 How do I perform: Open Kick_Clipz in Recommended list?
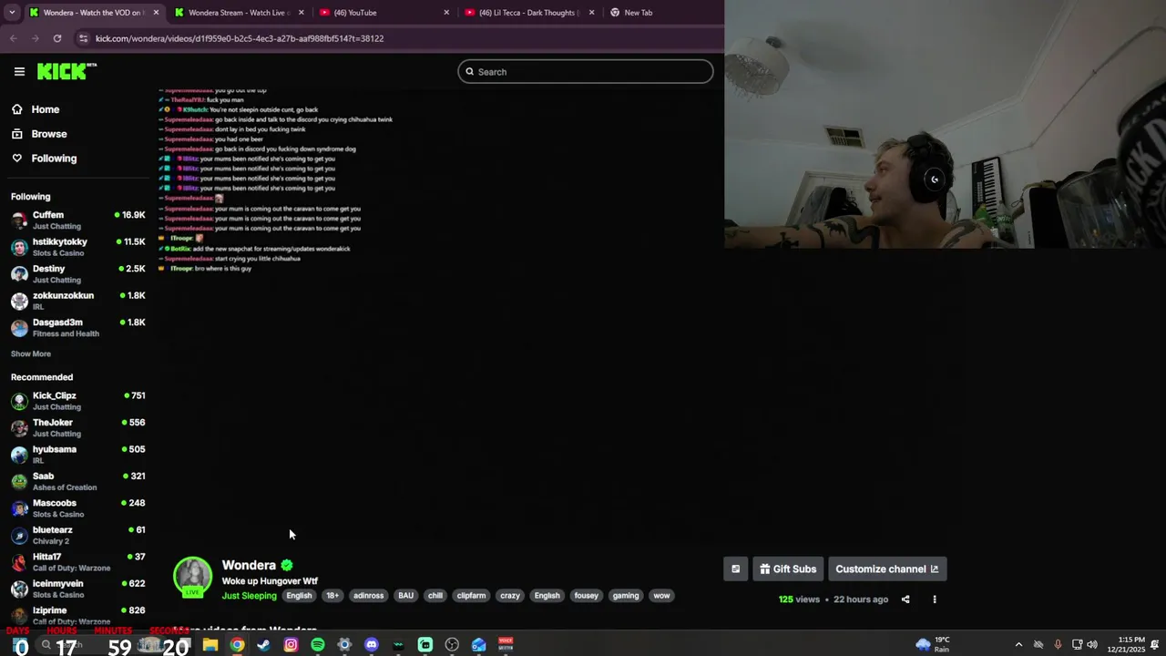[77, 401]
